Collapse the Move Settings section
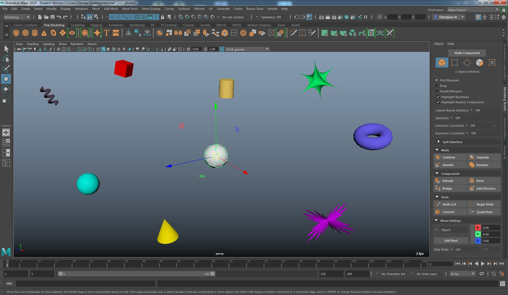Screen dimensions: 508x295 [x=436, y=220]
